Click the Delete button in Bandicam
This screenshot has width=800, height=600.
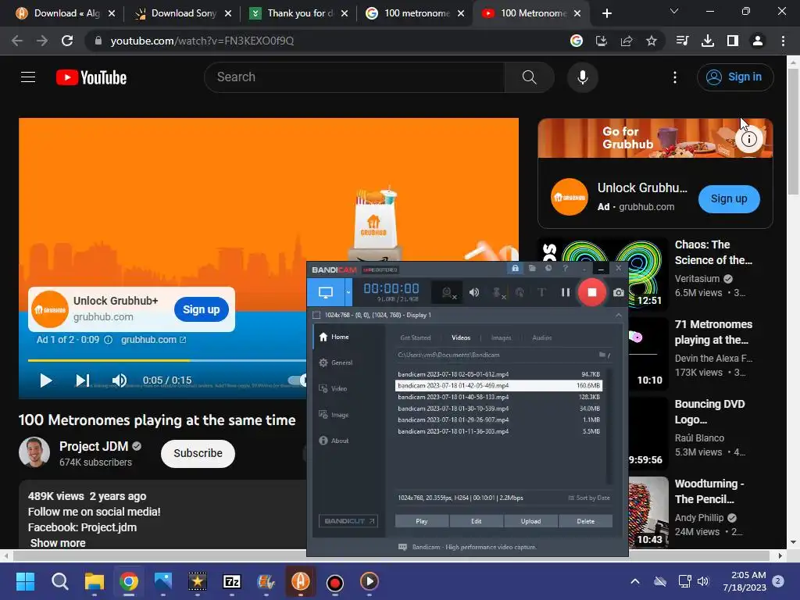pos(585,521)
